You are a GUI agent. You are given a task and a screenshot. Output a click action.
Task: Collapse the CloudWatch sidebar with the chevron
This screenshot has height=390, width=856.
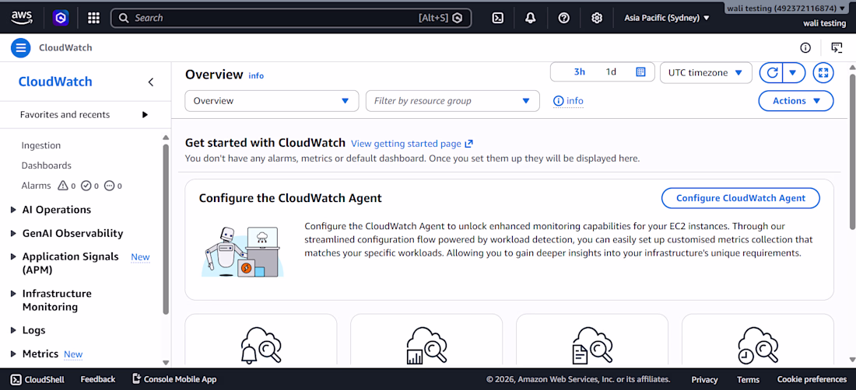click(151, 82)
